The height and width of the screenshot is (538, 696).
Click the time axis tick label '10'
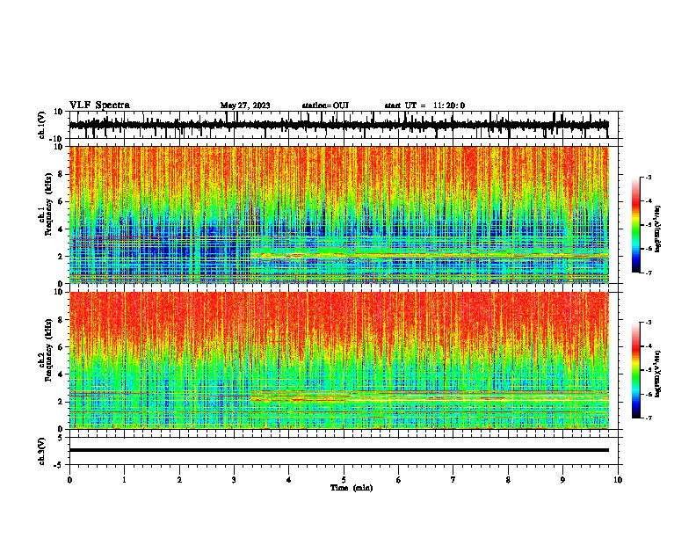coord(618,480)
